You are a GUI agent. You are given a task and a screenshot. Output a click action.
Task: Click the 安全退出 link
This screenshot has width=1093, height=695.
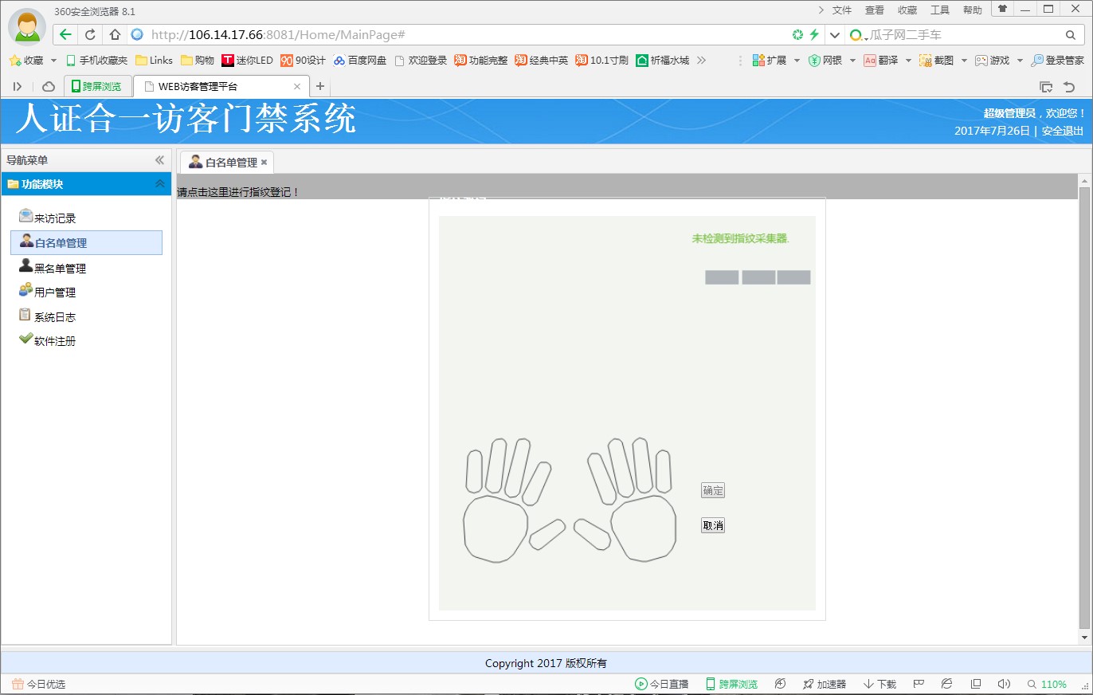point(1062,132)
